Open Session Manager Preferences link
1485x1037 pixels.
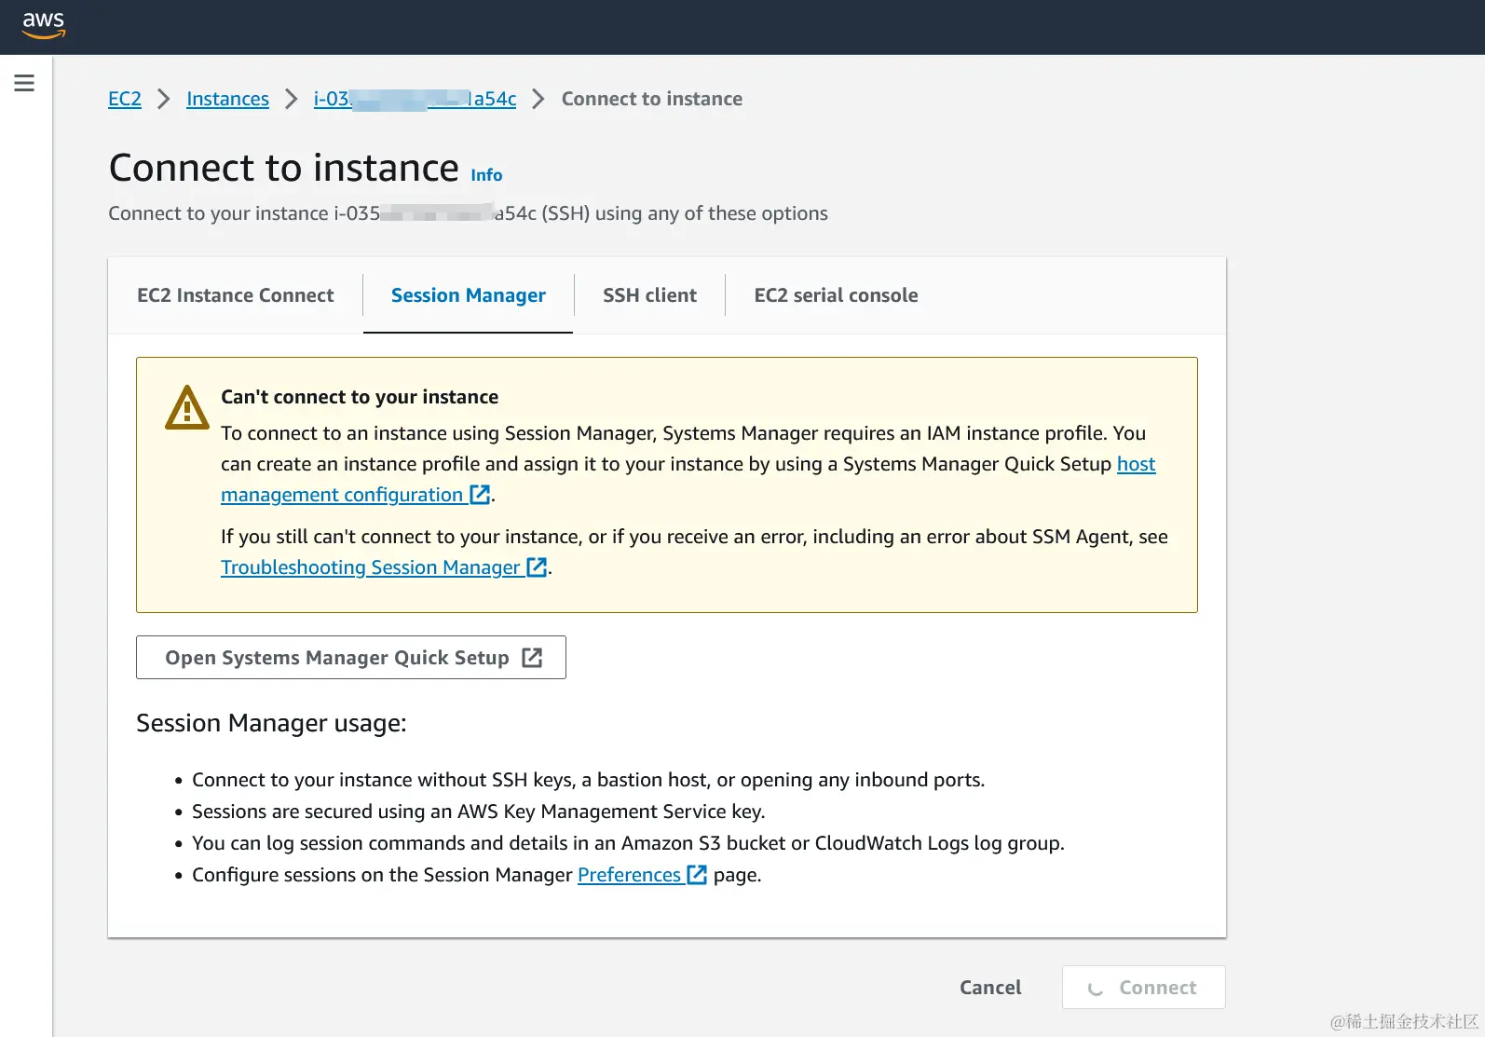(x=629, y=875)
